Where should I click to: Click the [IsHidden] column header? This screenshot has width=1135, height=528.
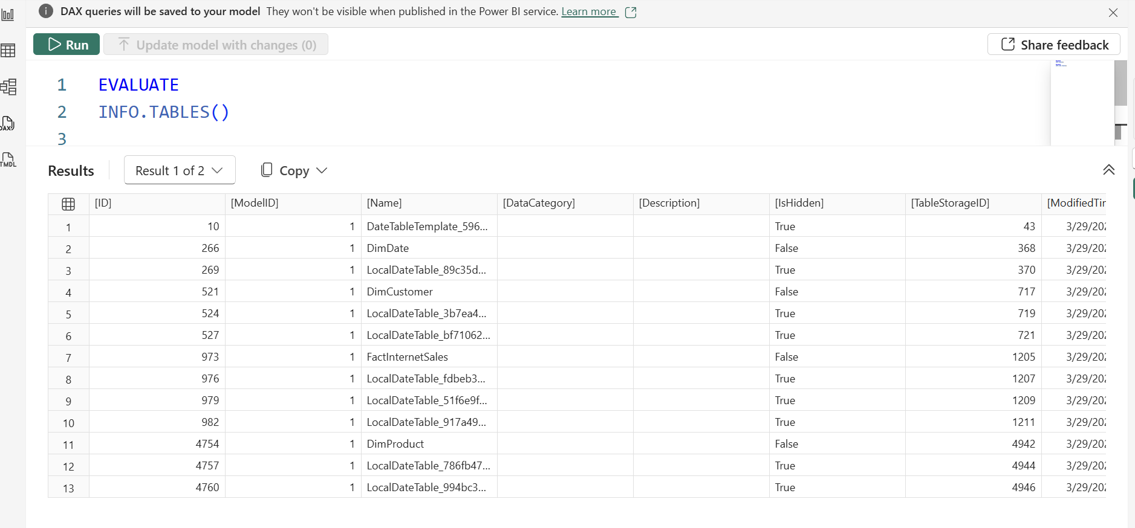coord(799,203)
